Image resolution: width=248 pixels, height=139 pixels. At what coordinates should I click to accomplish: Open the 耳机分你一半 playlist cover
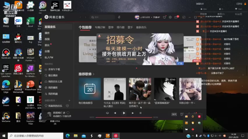[190, 89]
